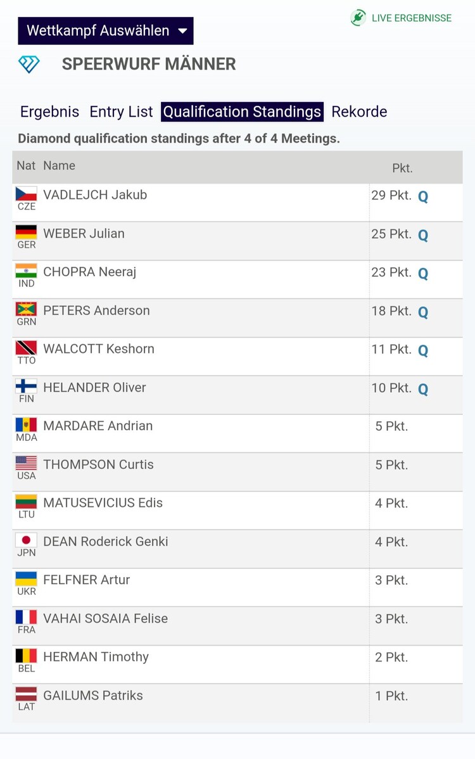Click the Q marker in Walcott's row
This screenshot has width=475, height=759.
(x=423, y=350)
